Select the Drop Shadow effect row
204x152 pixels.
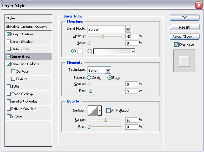tap(28, 34)
